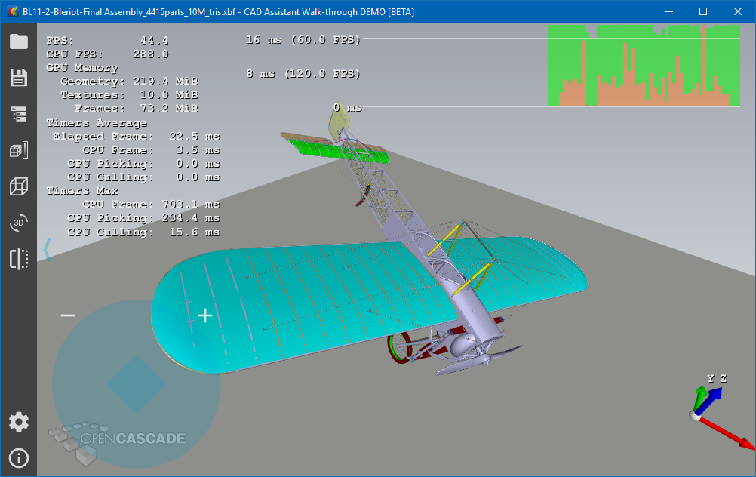Click the green Y axis arrow
756x477 pixels.
[701, 397]
